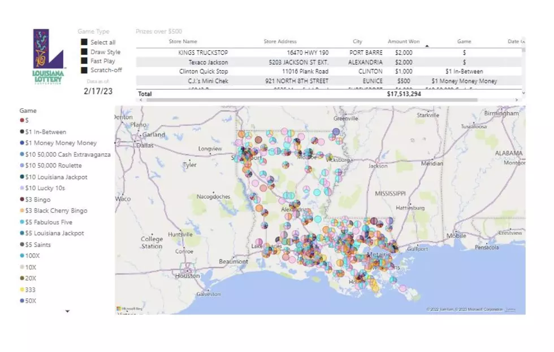
Task: Click the table's vertical scrollbar down arrow
Action: point(523,93)
